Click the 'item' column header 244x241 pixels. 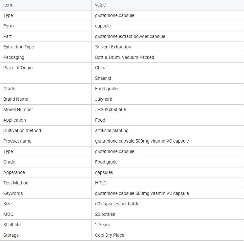8,5
